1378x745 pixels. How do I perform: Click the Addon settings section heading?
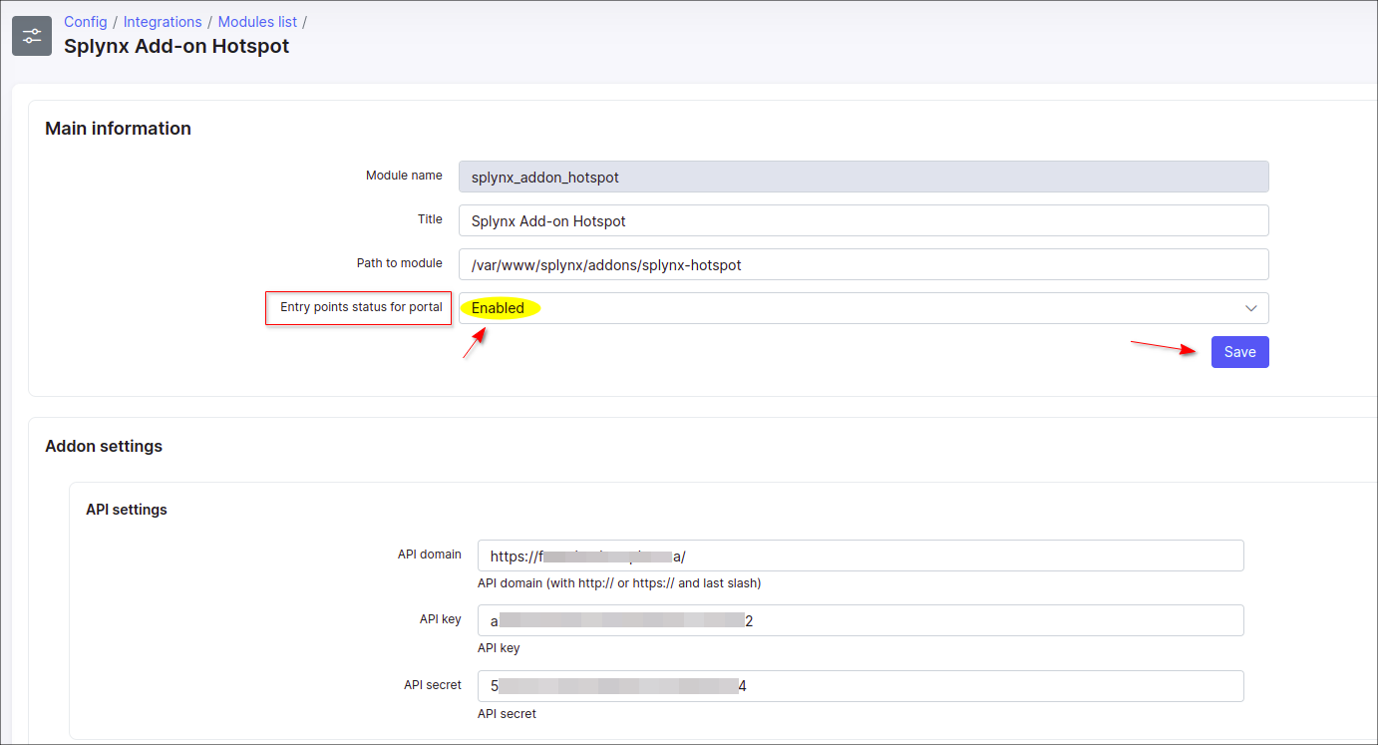pos(104,446)
